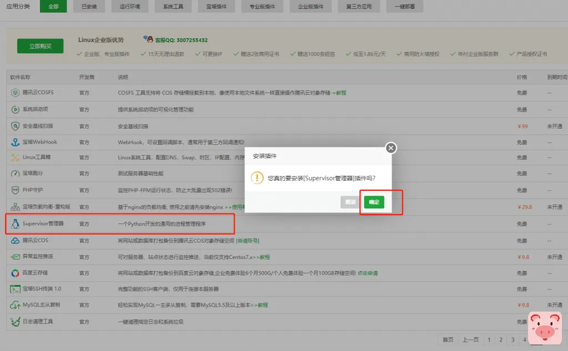The height and width of the screenshot is (351, 568).
Task: Go to 首页 in pagination
Action: (448, 339)
